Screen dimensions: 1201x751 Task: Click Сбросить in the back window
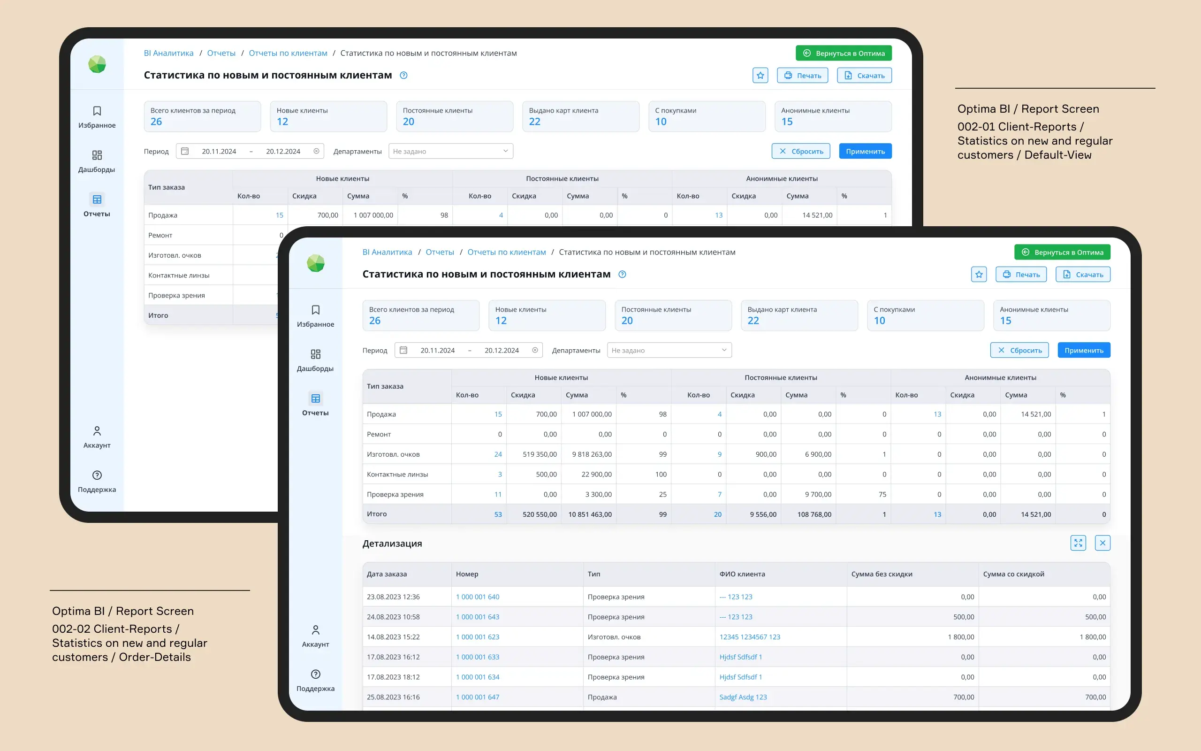pyautogui.click(x=801, y=151)
